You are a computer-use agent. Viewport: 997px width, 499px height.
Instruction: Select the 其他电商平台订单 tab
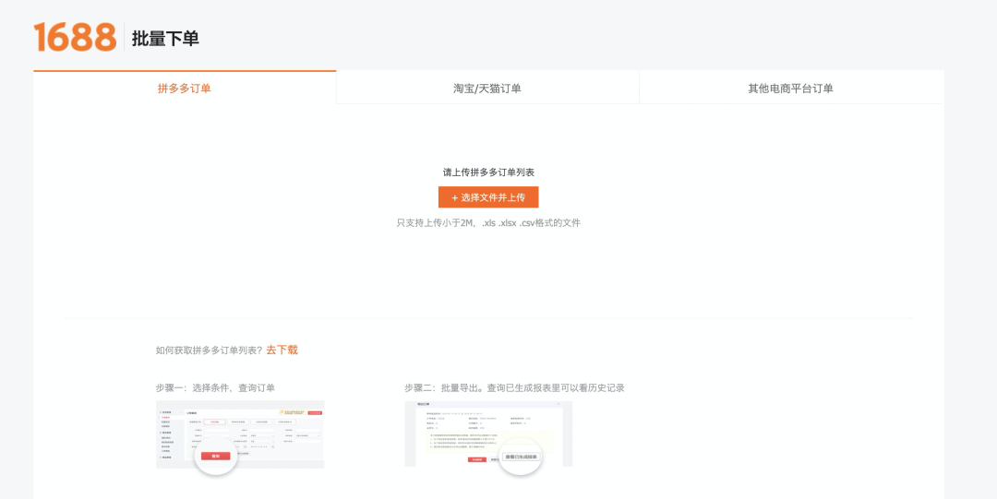(x=791, y=89)
